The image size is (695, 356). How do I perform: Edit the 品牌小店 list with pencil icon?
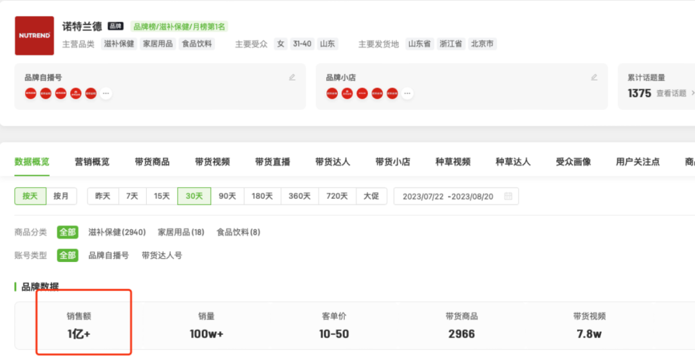coord(594,77)
